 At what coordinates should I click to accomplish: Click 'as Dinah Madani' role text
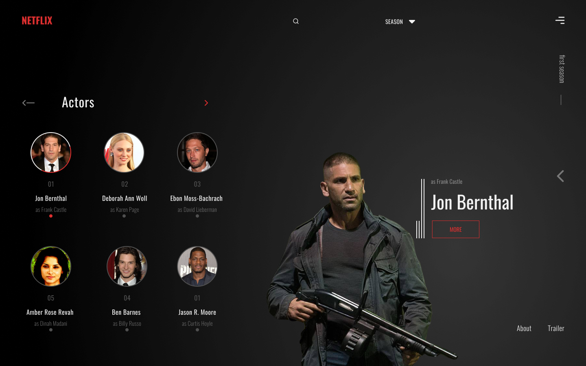click(x=51, y=324)
